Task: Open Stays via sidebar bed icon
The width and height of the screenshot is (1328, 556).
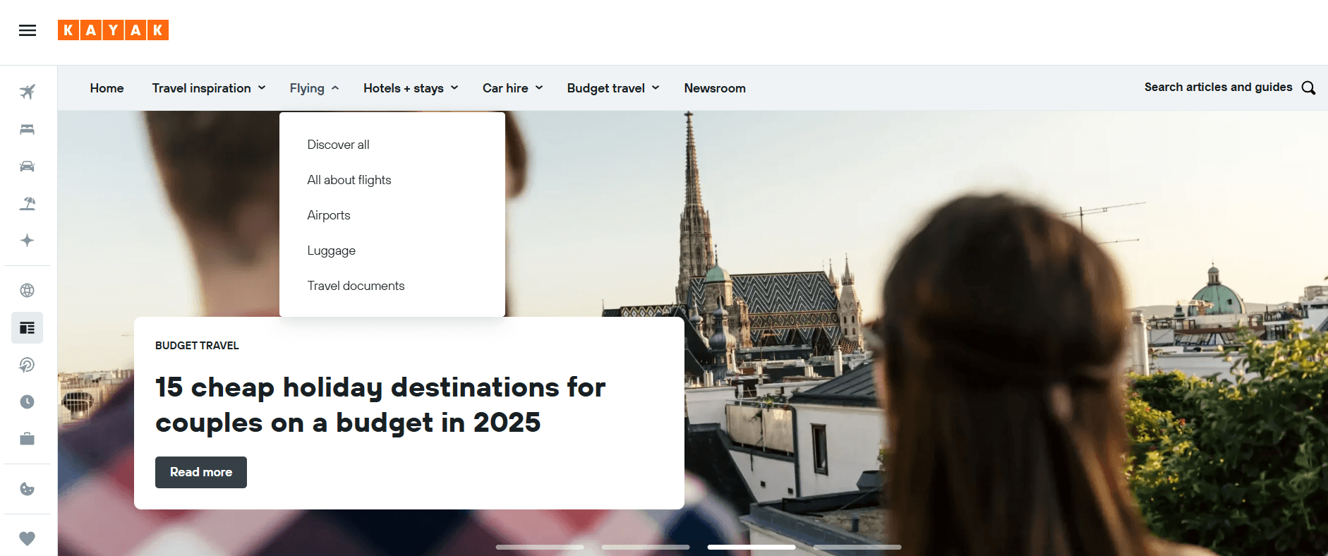Action: (28, 129)
